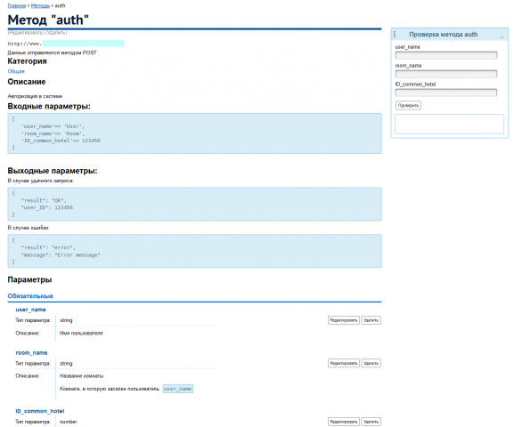The height and width of the screenshot is (427, 514).
Task: Focus the room_name input field
Action: [445, 74]
